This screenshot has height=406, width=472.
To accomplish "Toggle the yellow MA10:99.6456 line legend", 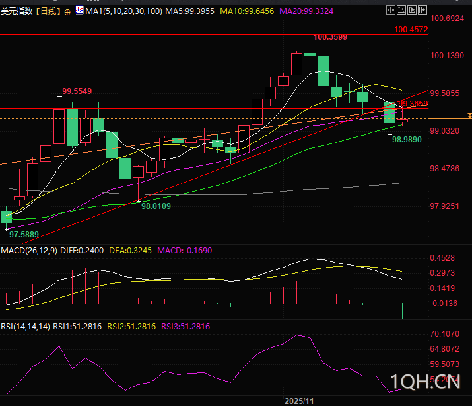I will pos(247,11).
